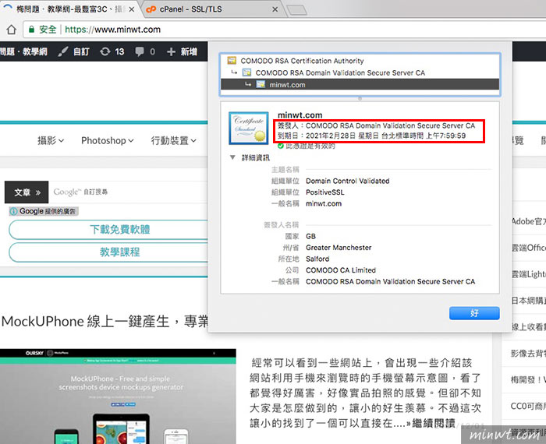
Task: Click the MockUPhone article thumbnail image
Action: (x=118, y=396)
